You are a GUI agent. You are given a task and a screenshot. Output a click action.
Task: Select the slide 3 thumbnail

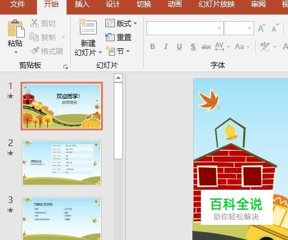tap(62, 219)
